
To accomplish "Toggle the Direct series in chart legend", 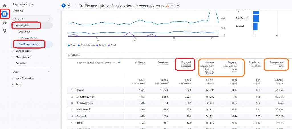I will point(72,45).
